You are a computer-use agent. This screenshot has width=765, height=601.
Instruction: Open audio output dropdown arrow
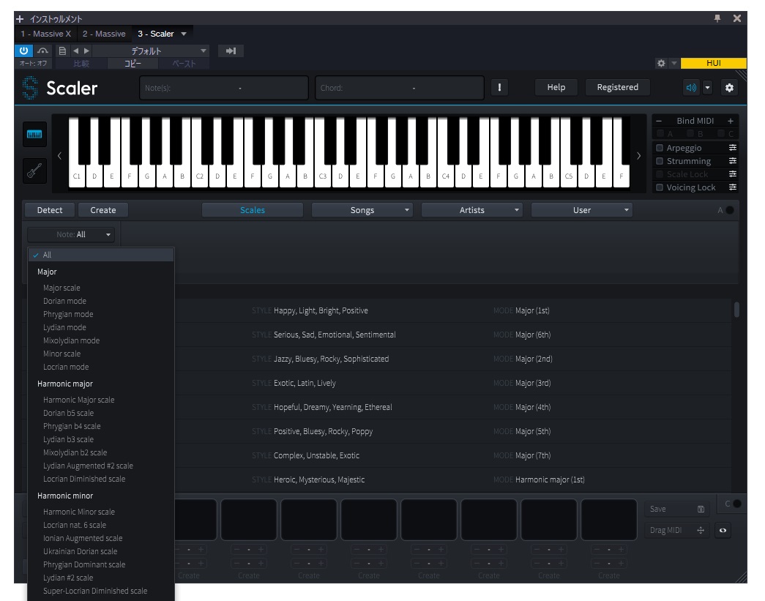point(707,88)
